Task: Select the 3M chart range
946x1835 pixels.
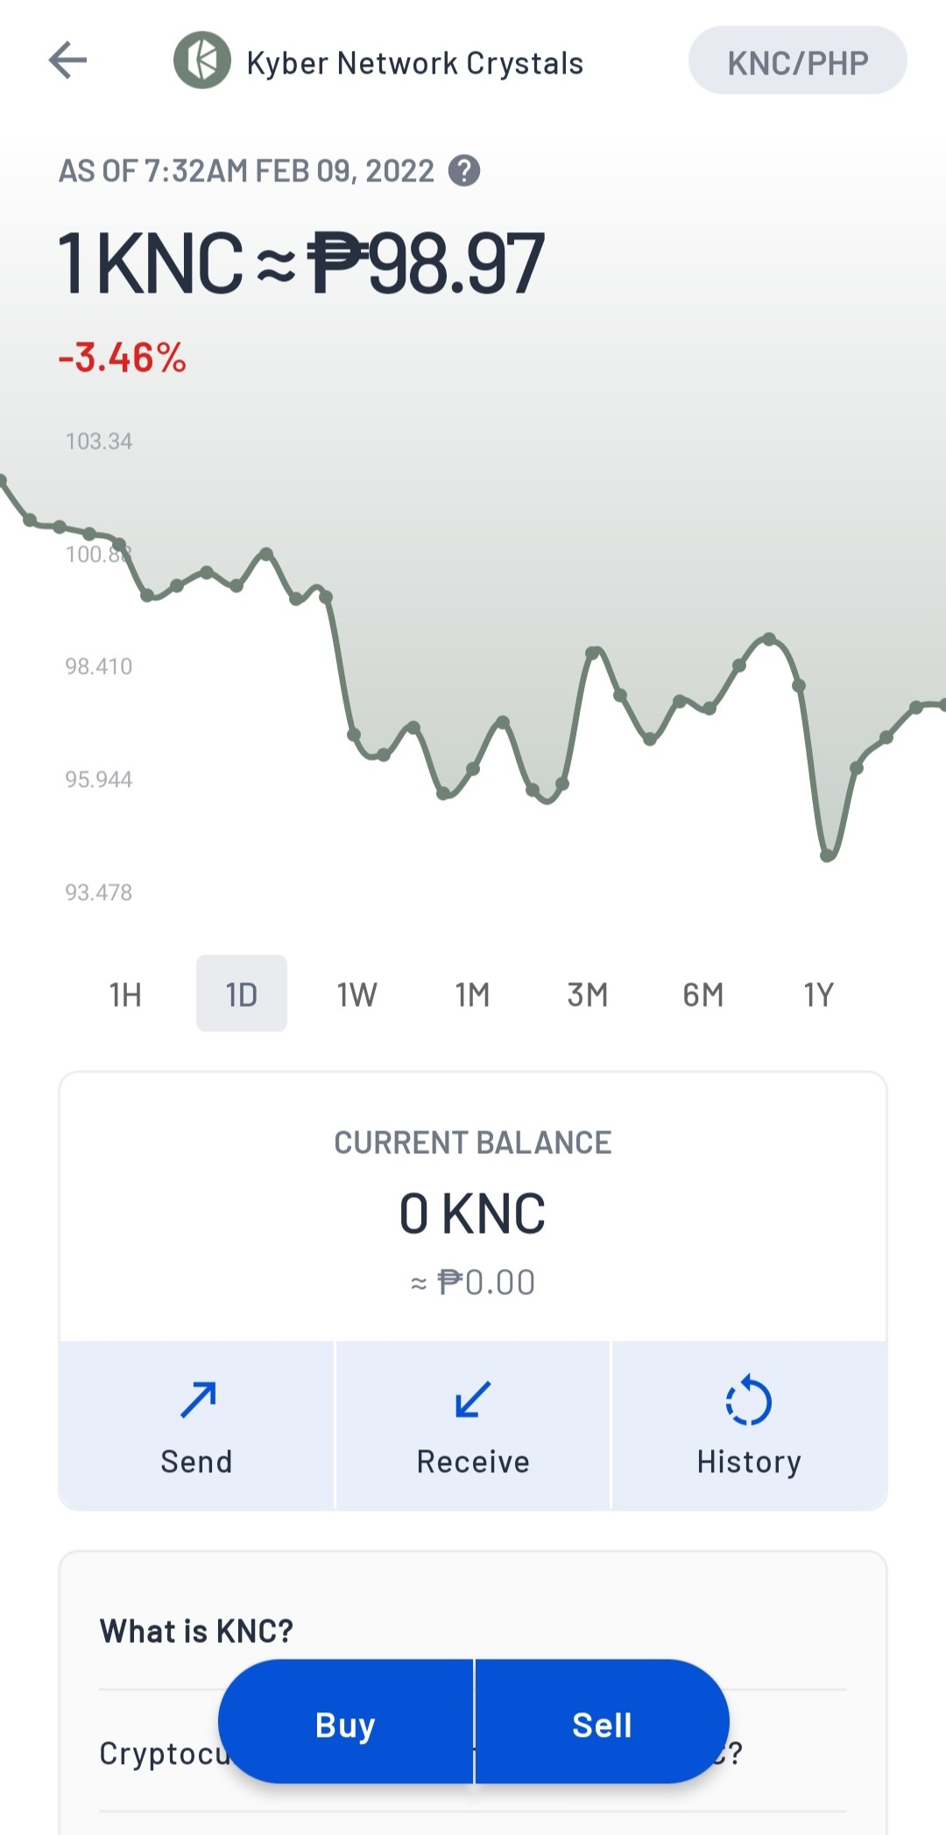Action: (588, 995)
